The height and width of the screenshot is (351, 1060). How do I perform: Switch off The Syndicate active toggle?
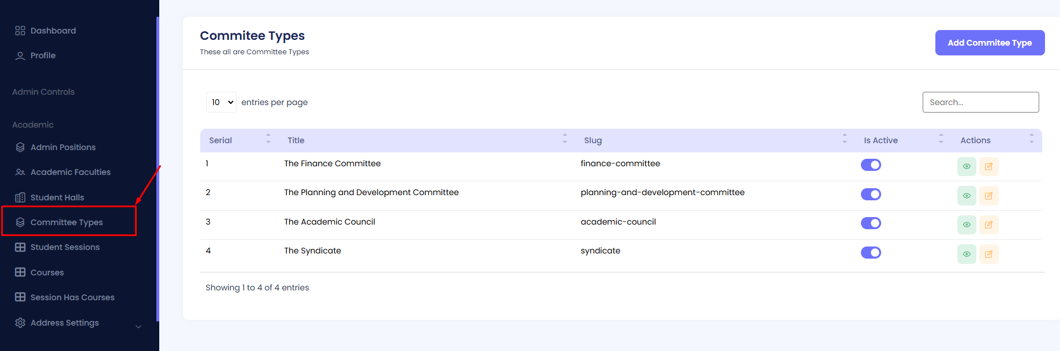(871, 252)
